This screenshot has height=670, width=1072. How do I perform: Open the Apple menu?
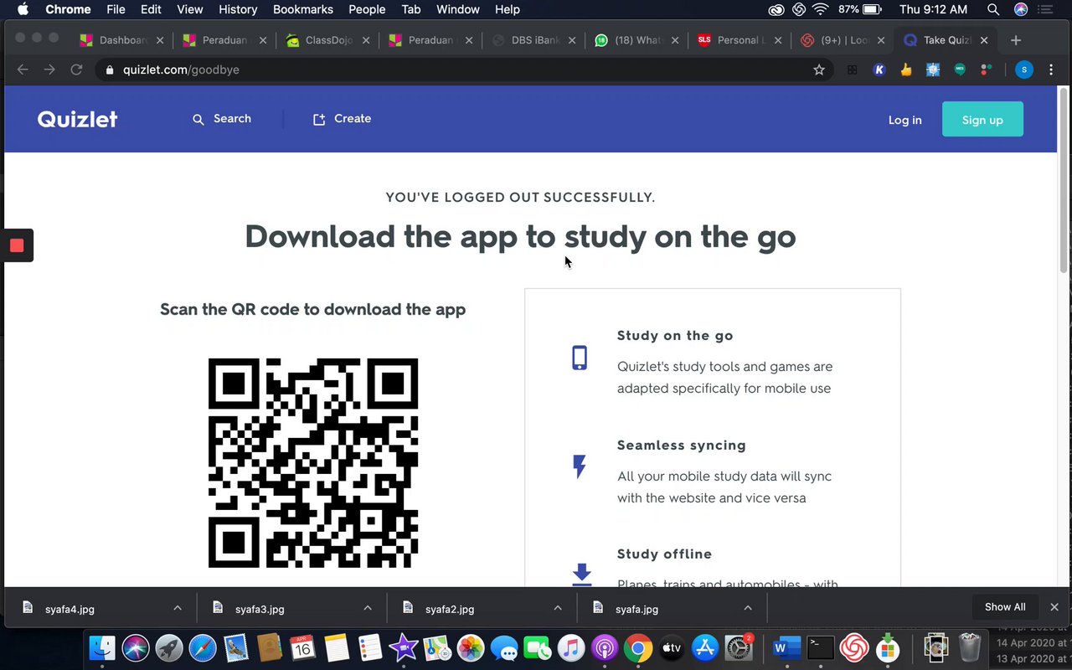[x=23, y=9]
